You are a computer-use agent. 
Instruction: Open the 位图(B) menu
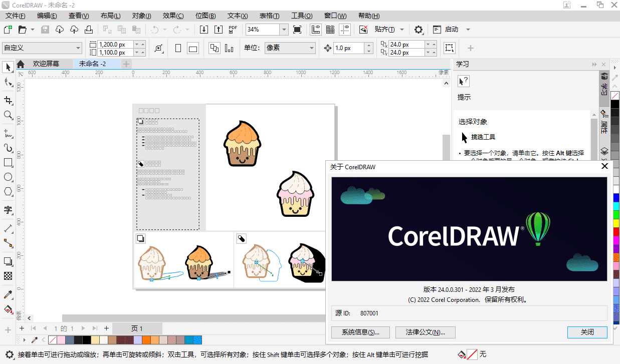(205, 16)
